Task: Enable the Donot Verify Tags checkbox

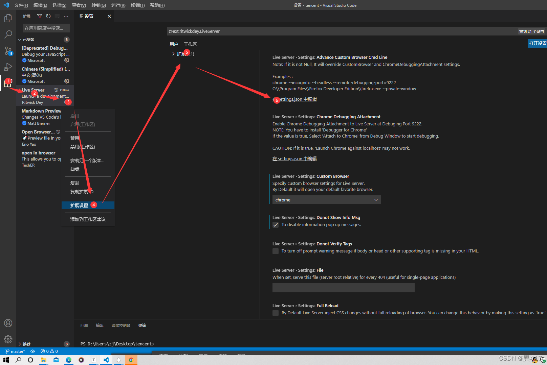Action: [276, 251]
